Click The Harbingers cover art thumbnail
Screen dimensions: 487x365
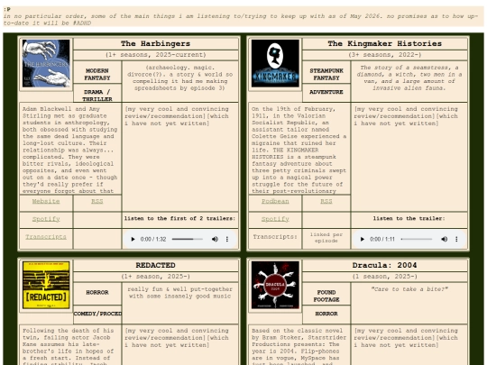(46, 63)
